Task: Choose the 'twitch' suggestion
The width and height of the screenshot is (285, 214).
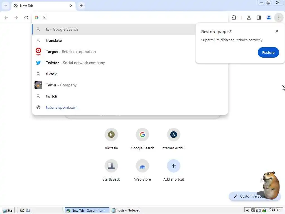Action: [x=130, y=96]
